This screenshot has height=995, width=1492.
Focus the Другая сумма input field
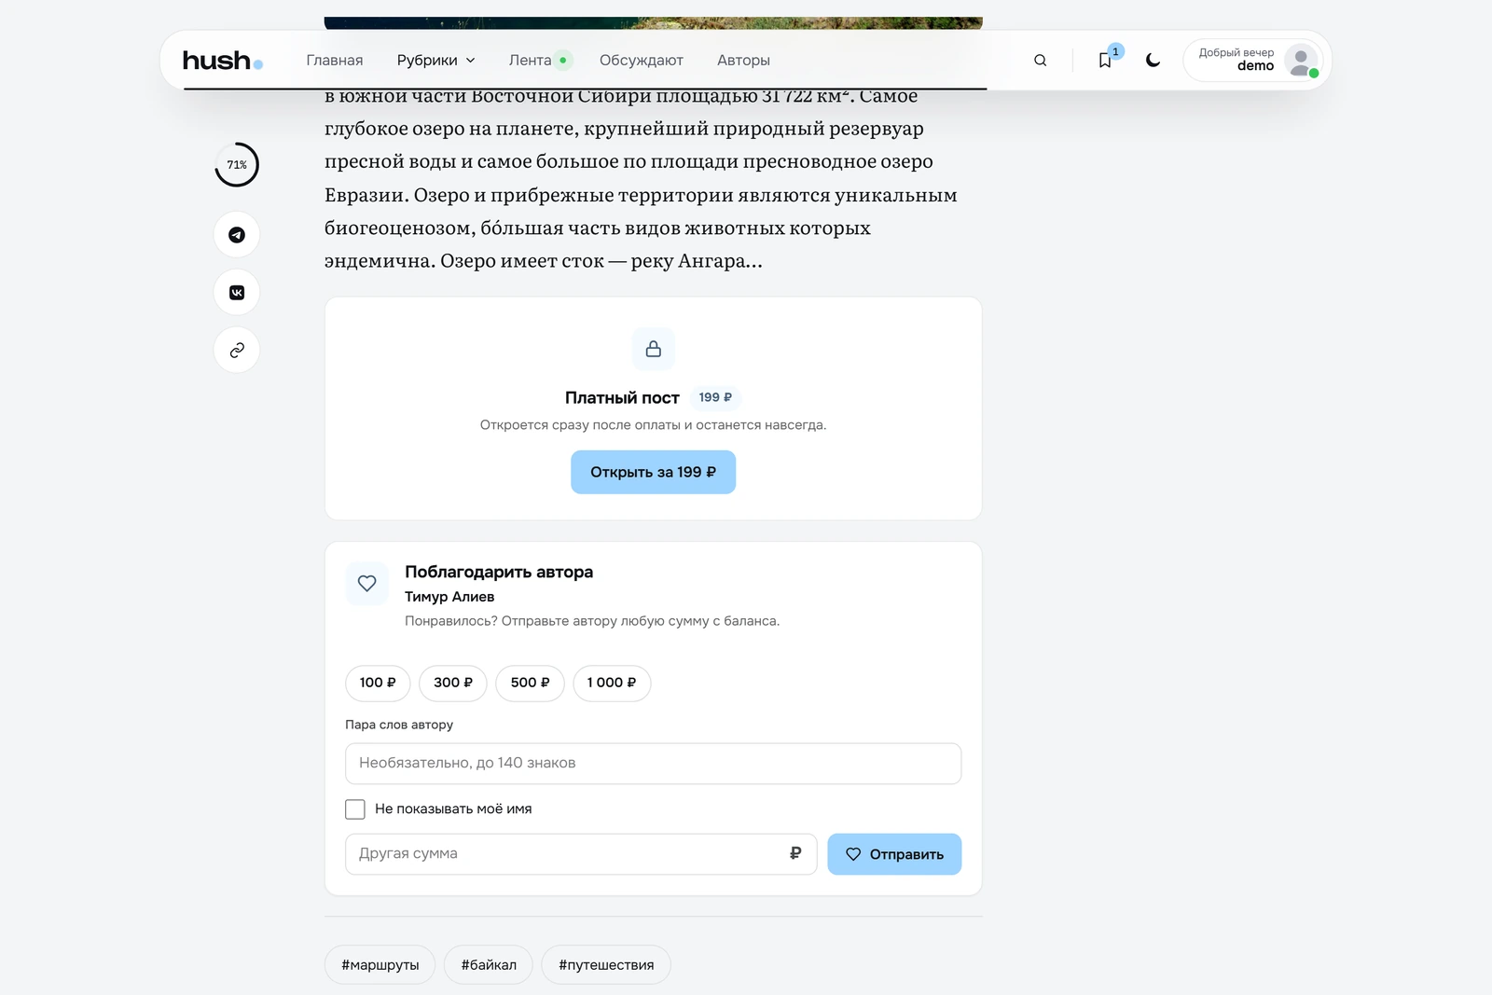(x=581, y=854)
